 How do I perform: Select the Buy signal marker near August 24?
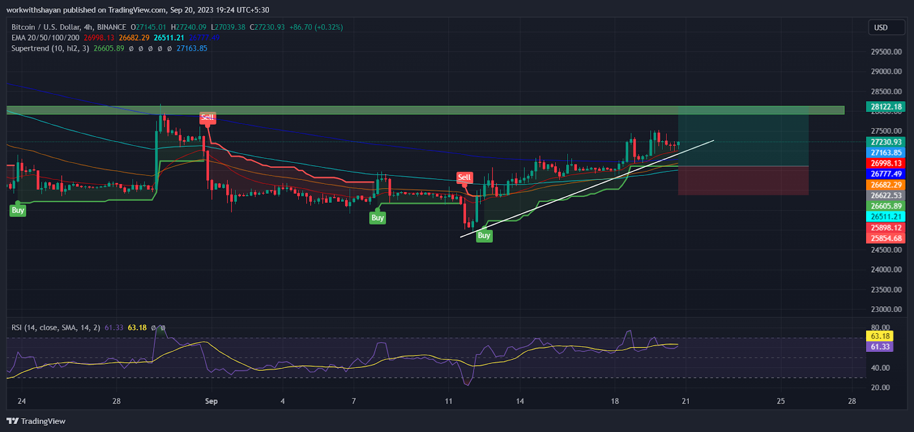(x=18, y=210)
